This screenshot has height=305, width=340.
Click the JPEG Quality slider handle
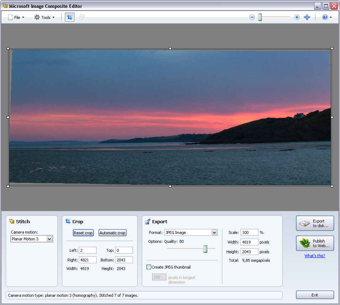tap(205, 249)
